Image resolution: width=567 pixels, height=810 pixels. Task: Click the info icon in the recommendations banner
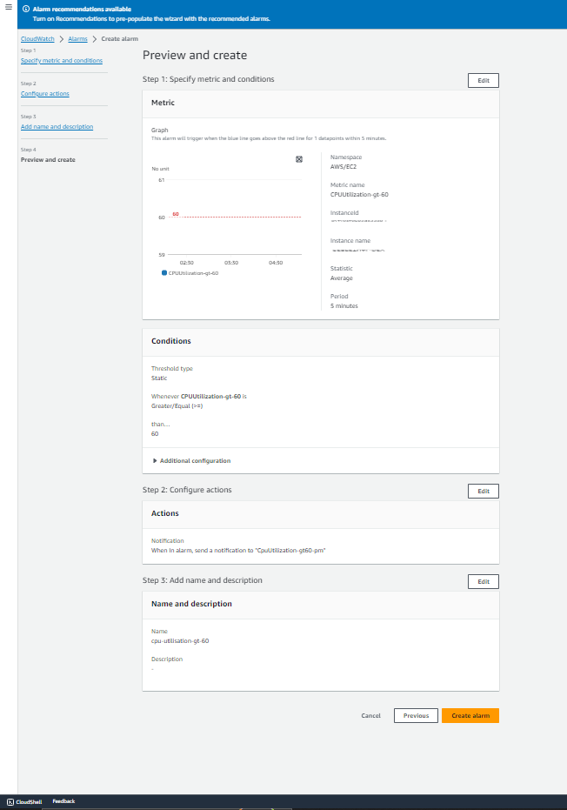(x=26, y=9)
